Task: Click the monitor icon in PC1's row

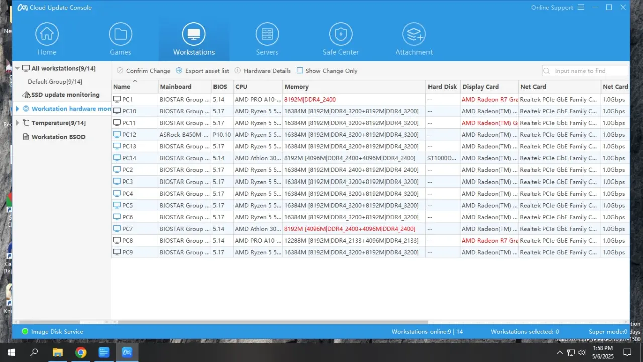Action: (x=117, y=100)
